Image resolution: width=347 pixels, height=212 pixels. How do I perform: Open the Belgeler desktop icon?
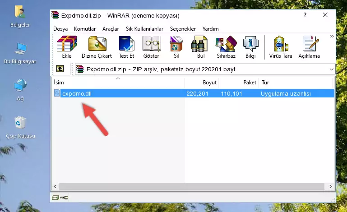[x=20, y=17]
